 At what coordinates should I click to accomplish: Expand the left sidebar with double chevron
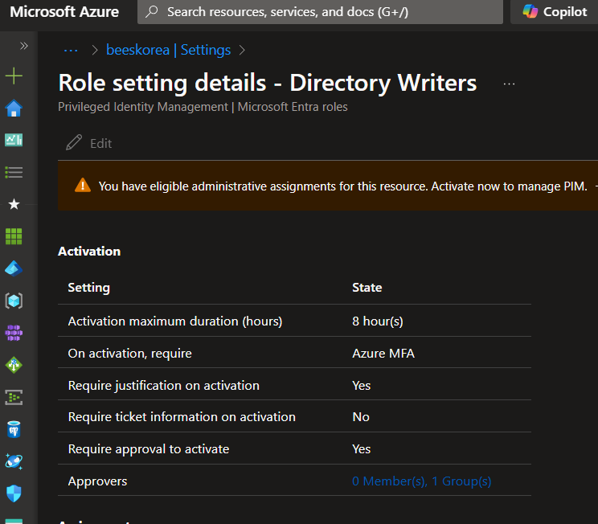coord(23,46)
